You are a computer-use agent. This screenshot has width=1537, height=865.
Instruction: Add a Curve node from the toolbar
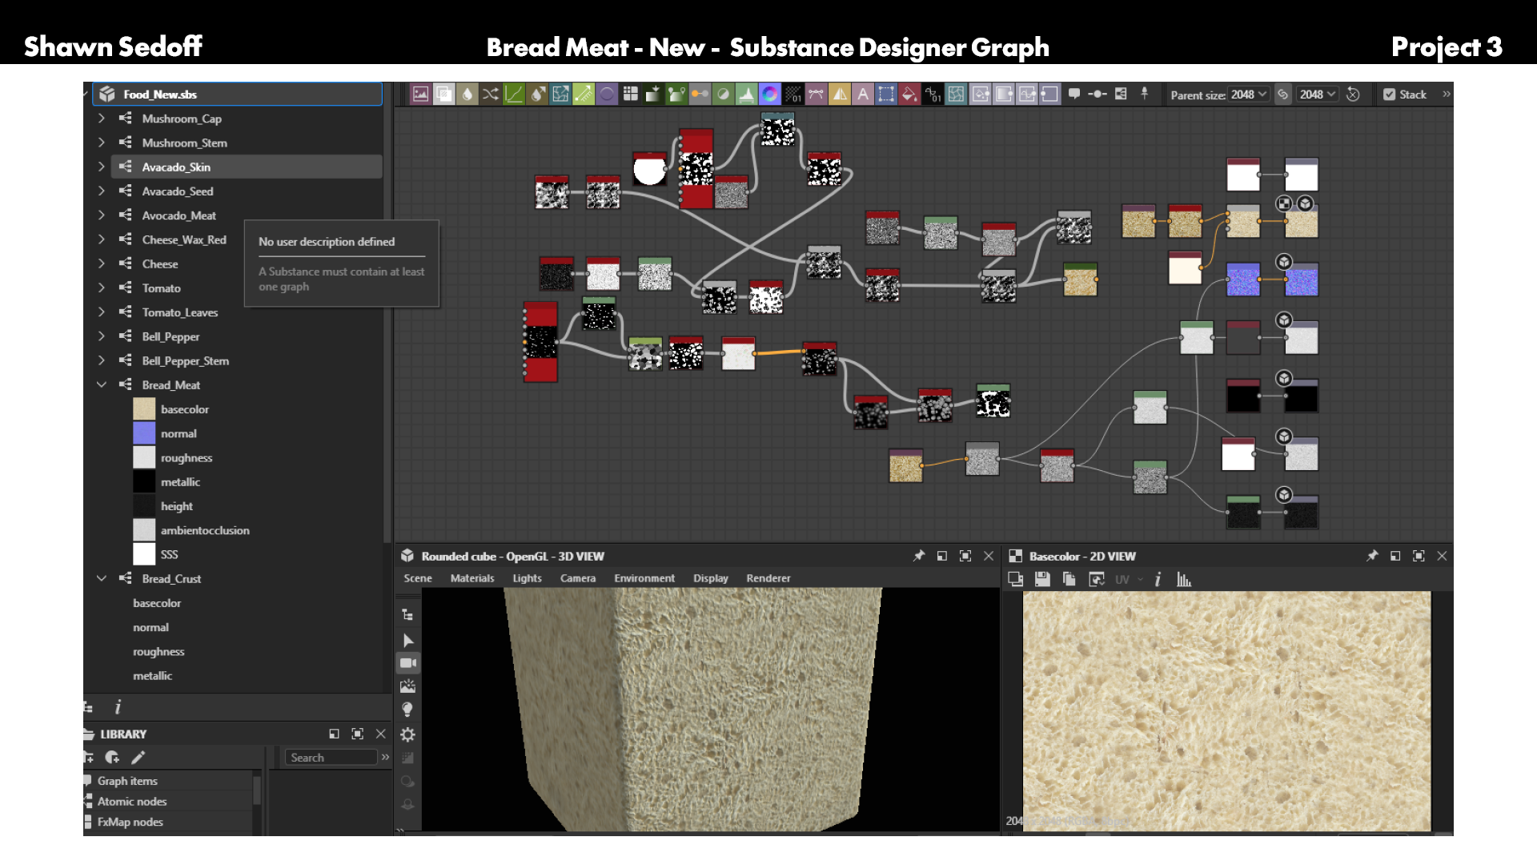tap(514, 95)
